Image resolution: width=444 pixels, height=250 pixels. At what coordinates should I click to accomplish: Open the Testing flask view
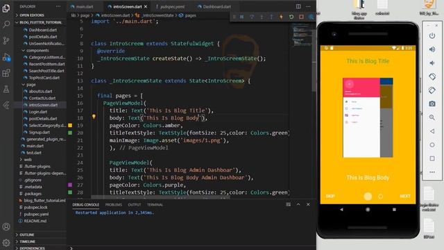[6, 90]
